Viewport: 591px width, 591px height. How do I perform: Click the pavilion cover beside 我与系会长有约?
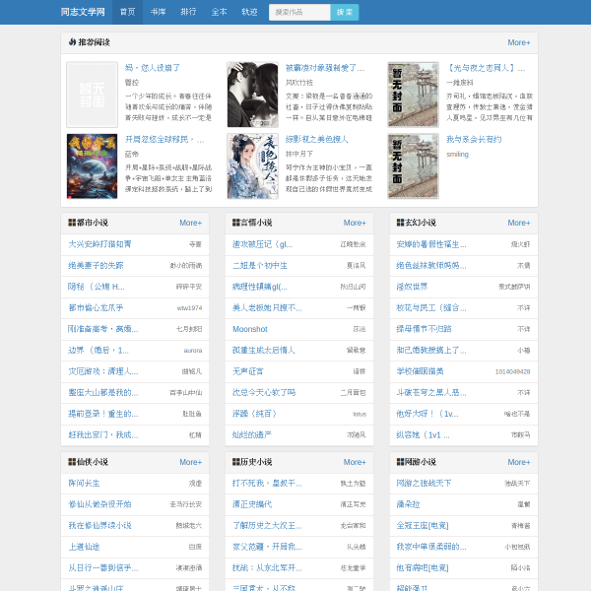(x=413, y=166)
